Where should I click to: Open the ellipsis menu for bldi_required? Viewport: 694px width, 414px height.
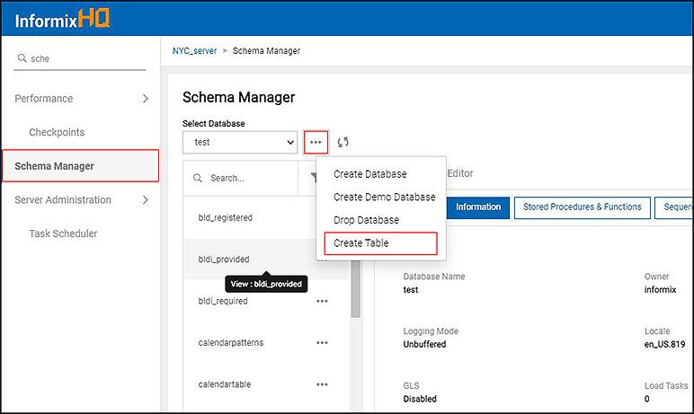(x=322, y=302)
